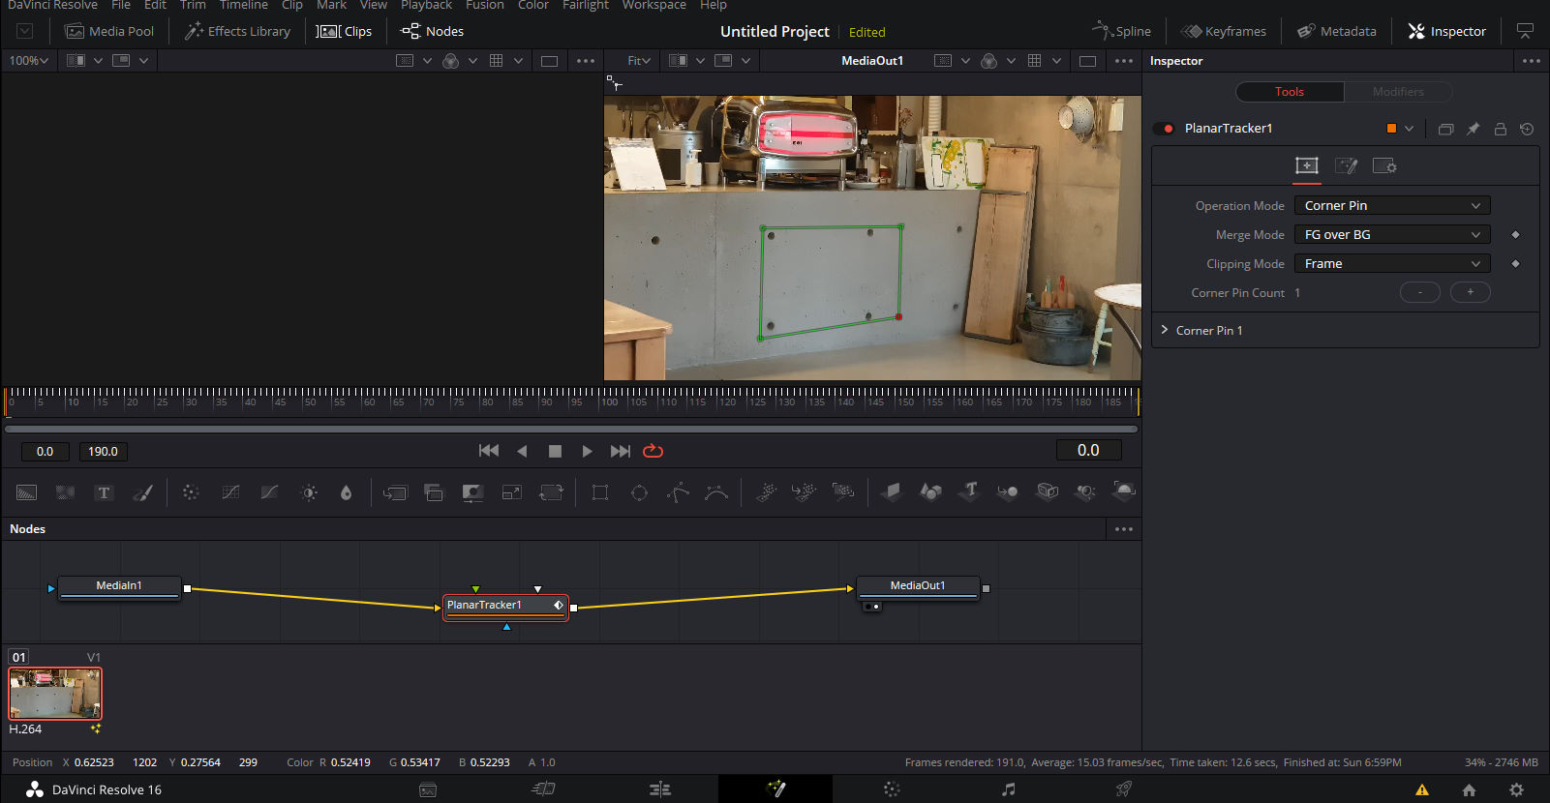Add a Brightness Contrast node from toolbar
The image size is (1550, 803).
point(309,492)
